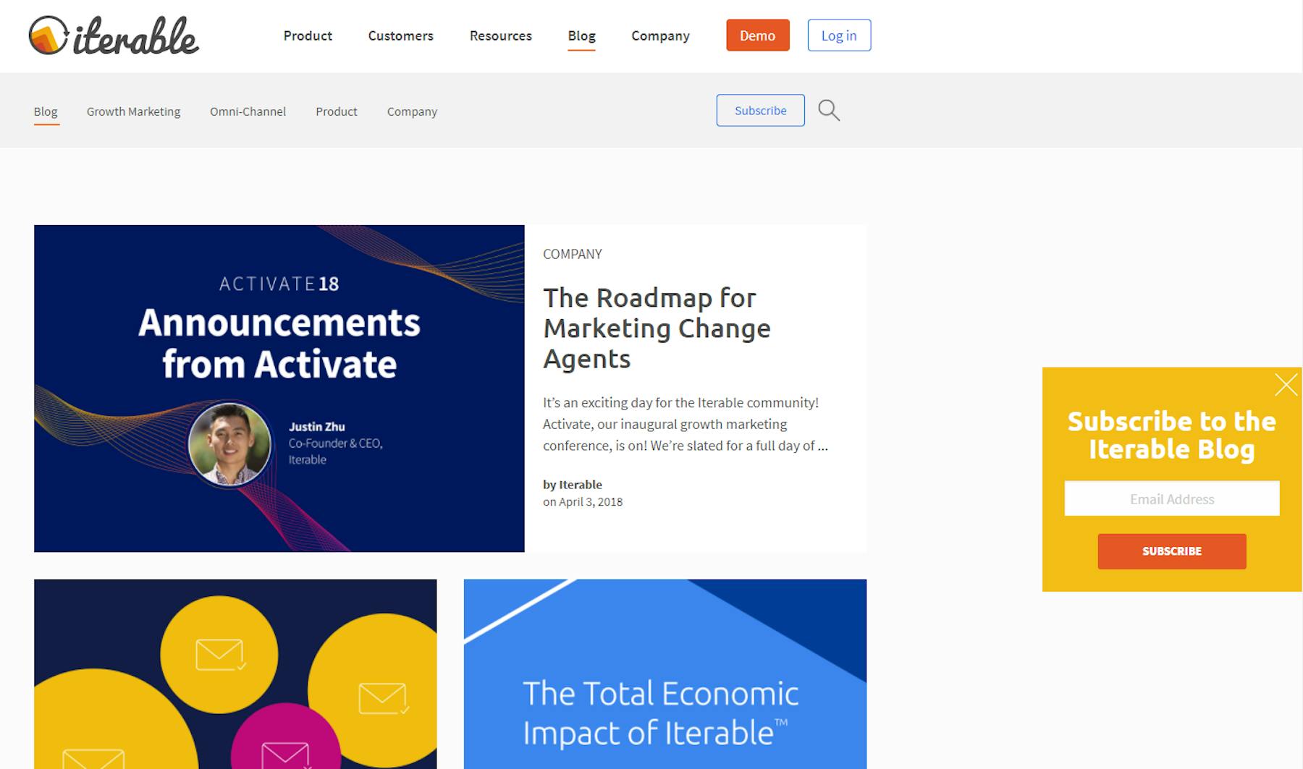Image resolution: width=1303 pixels, height=769 pixels.
Task: Select the Blog sub-navigation tab
Action: [x=46, y=112]
